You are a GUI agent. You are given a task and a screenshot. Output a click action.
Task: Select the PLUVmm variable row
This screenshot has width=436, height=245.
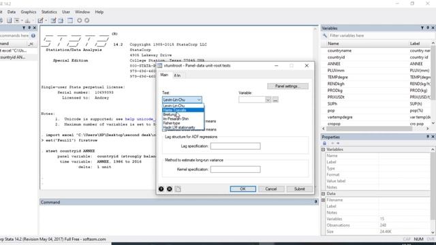[377, 71]
